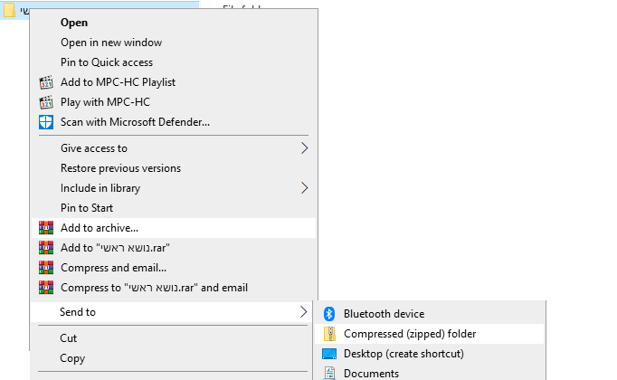
Task: Click the Bluetooth device icon
Action: click(x=329, y=314)
